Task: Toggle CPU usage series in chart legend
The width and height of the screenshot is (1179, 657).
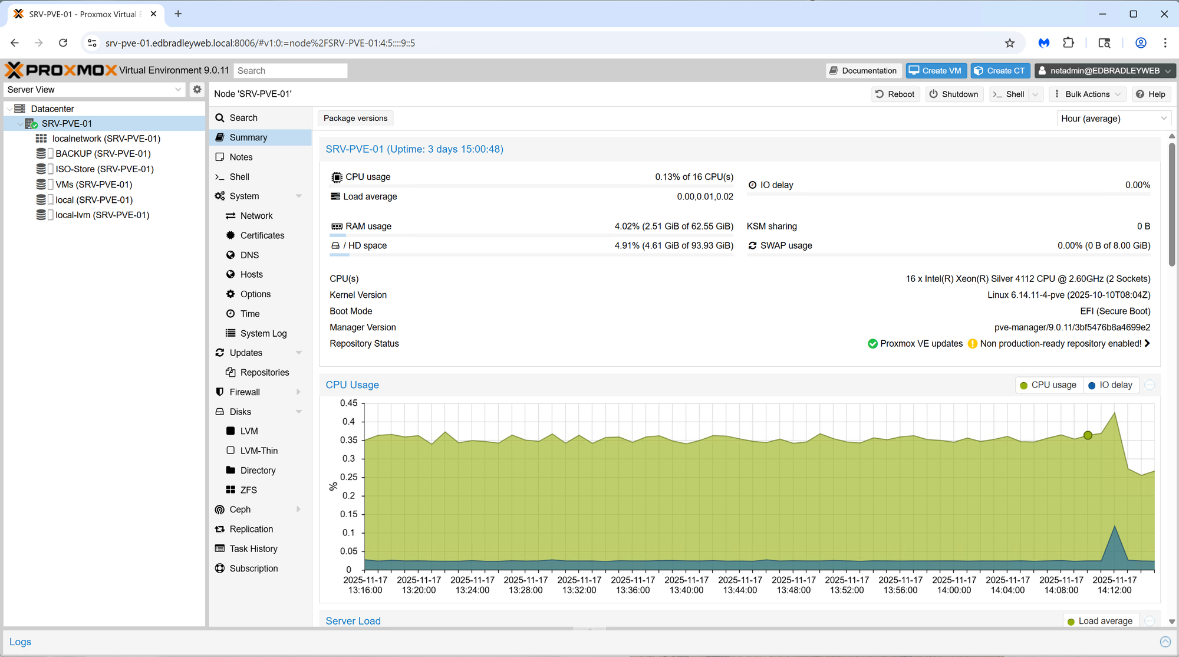Action: [x=1048, y=385]
